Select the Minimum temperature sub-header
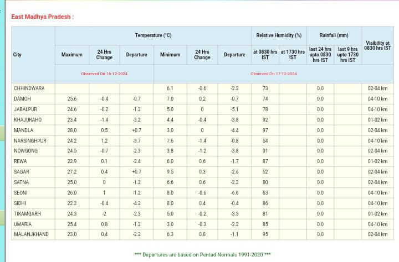399x262 pixels. 170,55
